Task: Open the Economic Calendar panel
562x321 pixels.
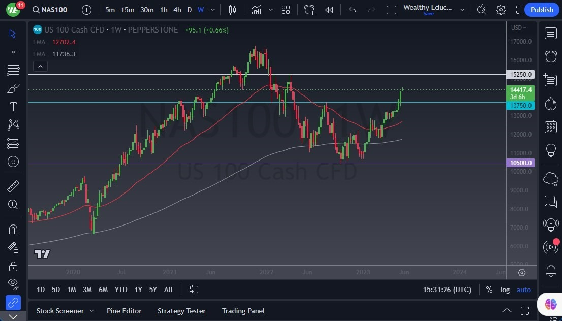Action: point(550,127)
